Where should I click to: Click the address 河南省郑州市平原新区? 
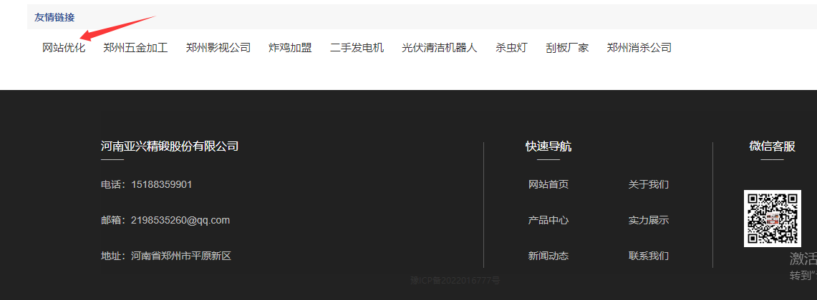[181, 256]
